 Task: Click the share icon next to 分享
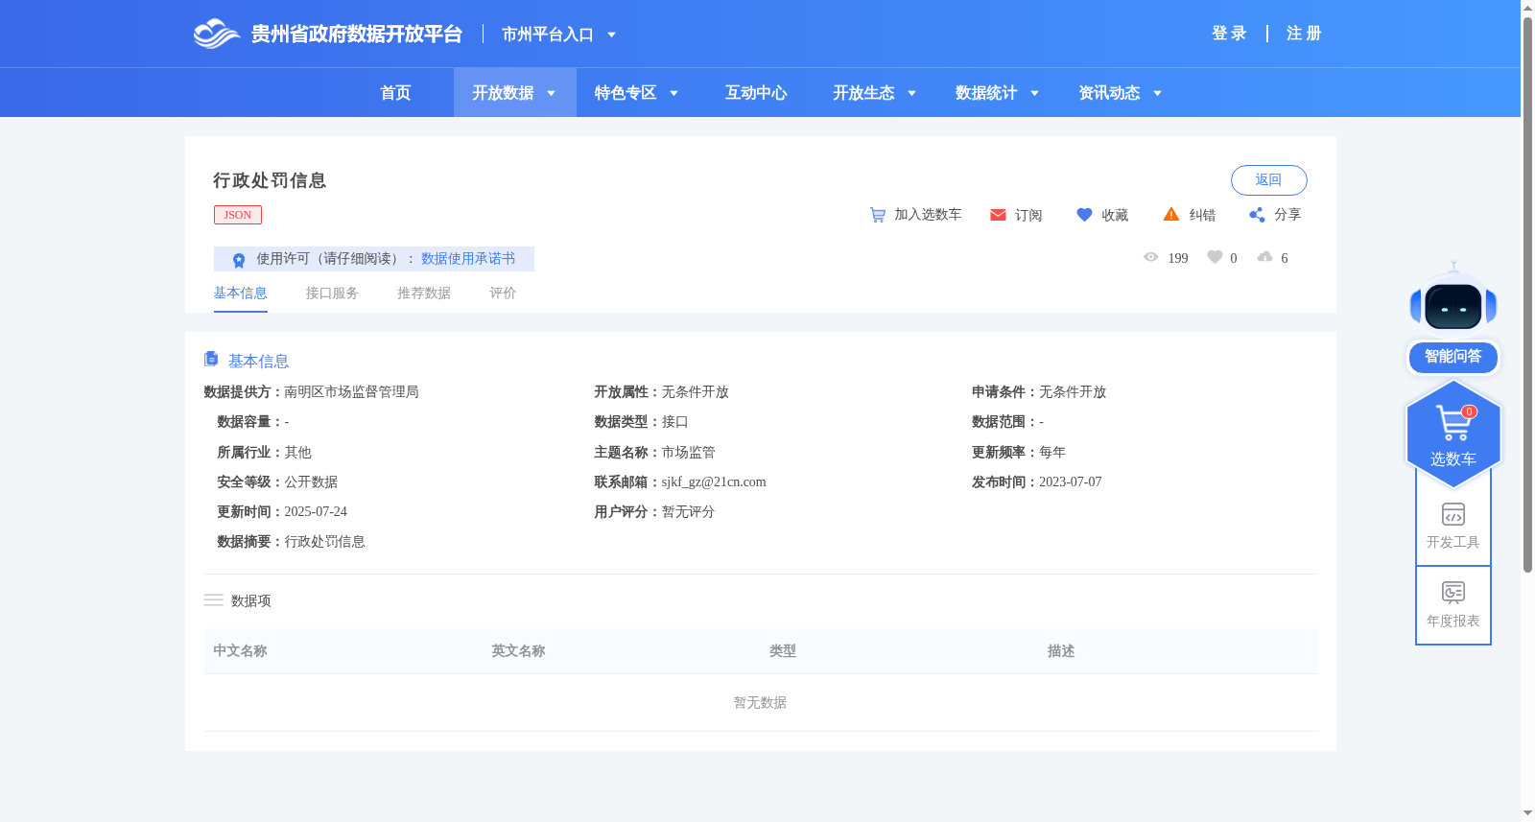(x=1257, y=215)
